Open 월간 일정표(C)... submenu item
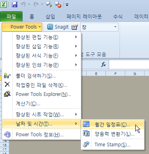This screenshot has height=154, width=149. coord(112,125)
